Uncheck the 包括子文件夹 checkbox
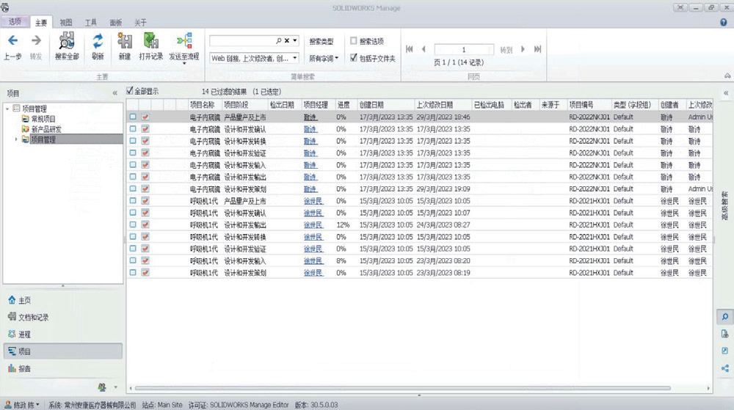734x410 pixels. (x=354, y=57)
